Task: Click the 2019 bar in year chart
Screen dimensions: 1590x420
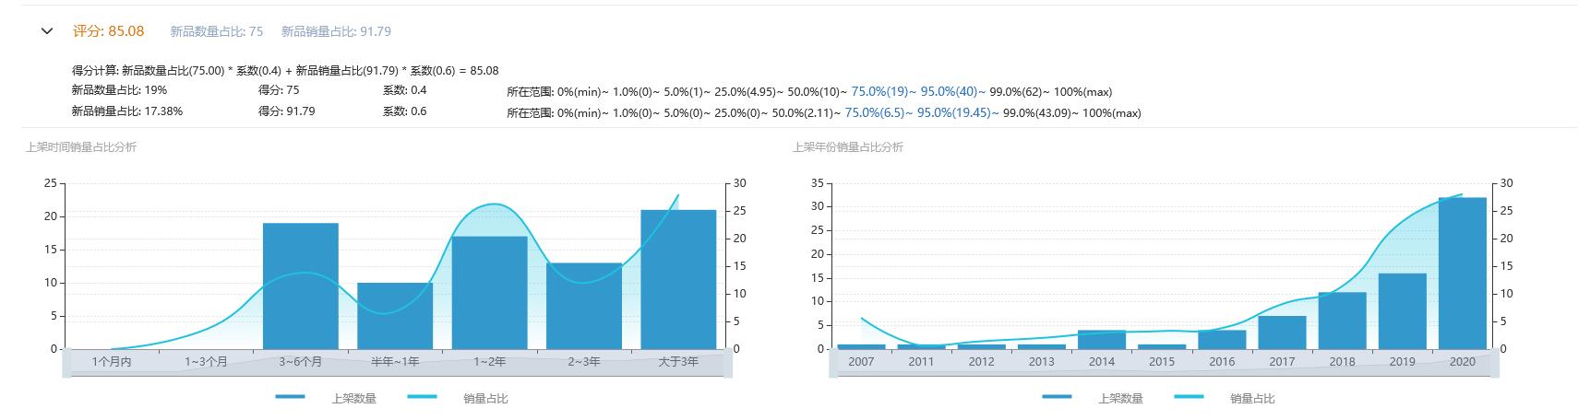Action: pos(1402,311)
